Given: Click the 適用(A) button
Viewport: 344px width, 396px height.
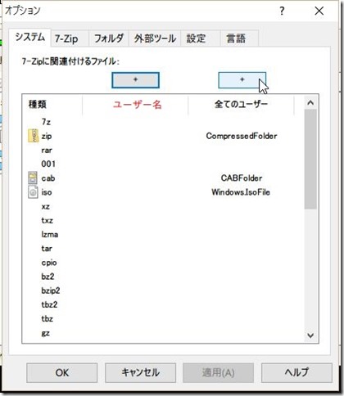Looking at the screenshot, I should (219, 373).
